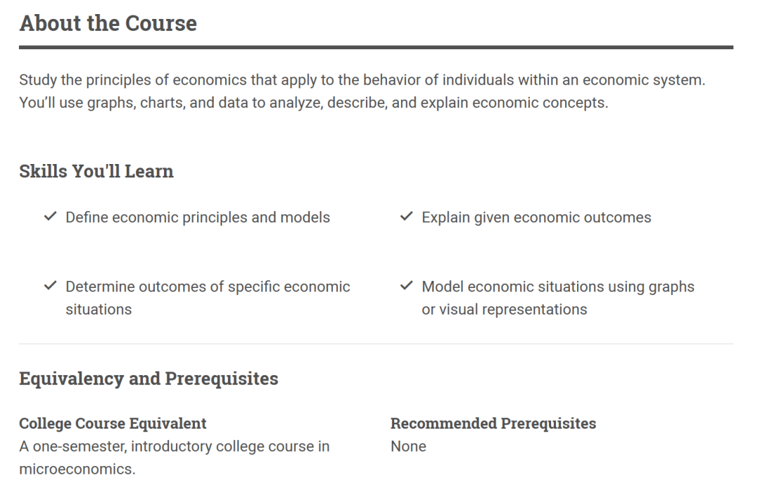Viewport: 760px width, 492px height.
Task: Click the text 'None' under Recommended Prerequisites
Action: 409,446
